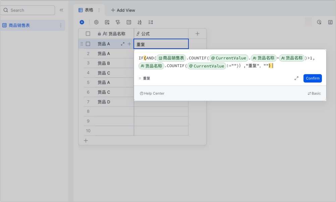The width and height of the screenshot is (336, 202).
Task: Open the group records icon
Action: [x=129, y=22]
